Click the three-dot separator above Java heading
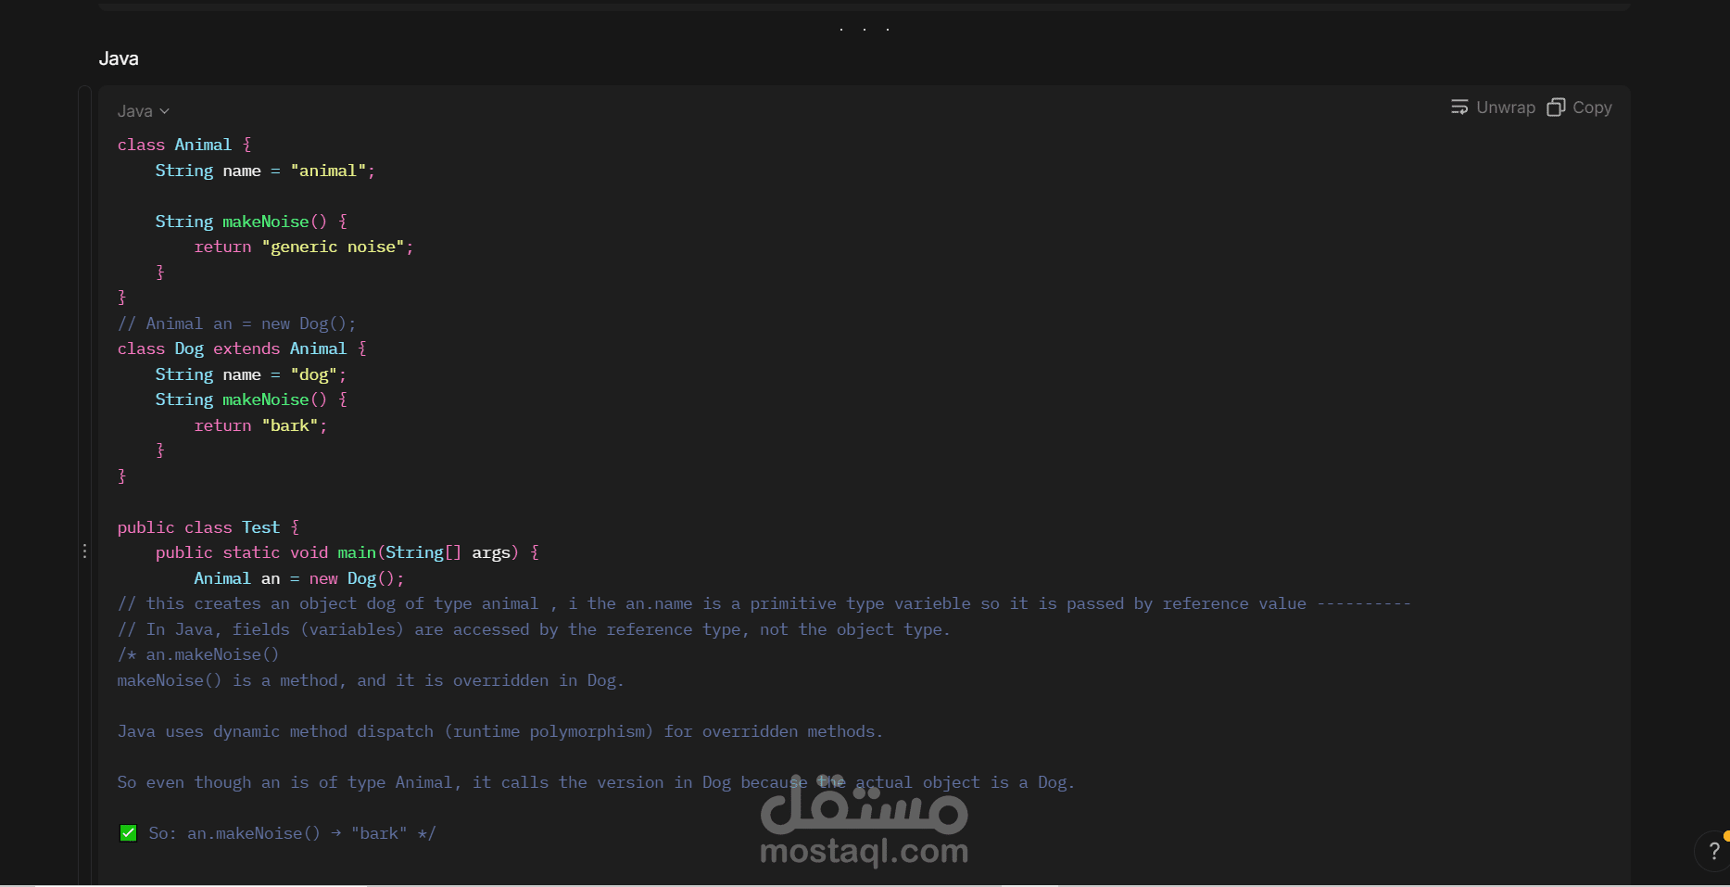The width and height of the screenshot is (1730, 887). tap(865, 30)
